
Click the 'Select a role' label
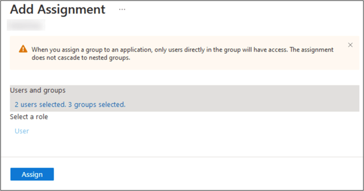(x=29, y=116)
